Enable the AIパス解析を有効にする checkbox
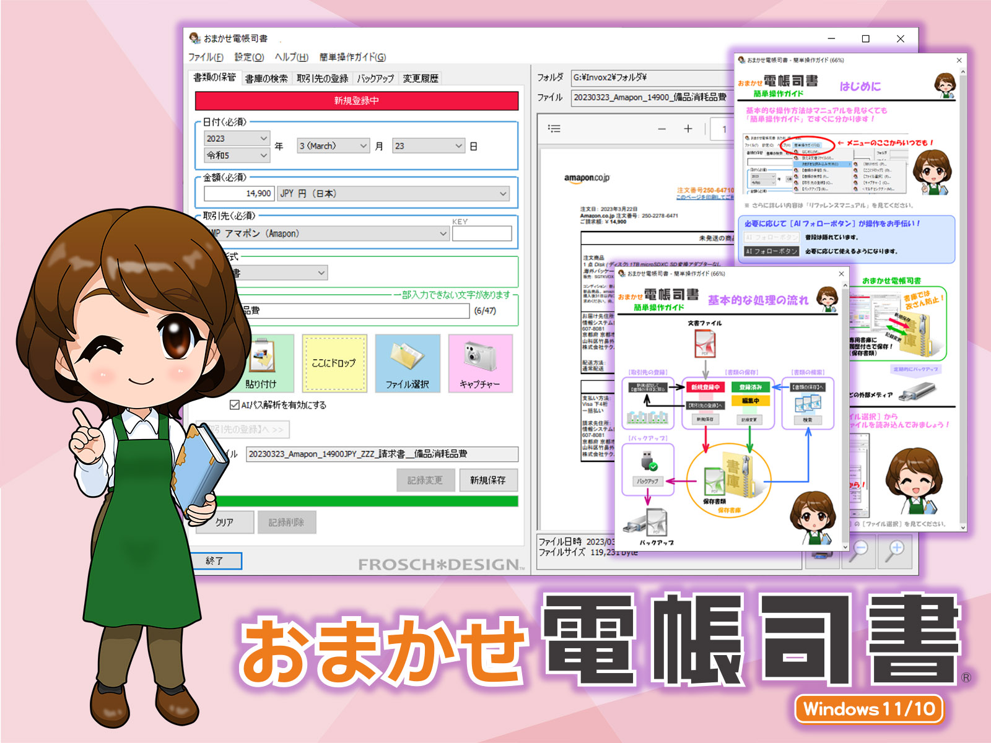The image size is (991, 743). [235, 405]
